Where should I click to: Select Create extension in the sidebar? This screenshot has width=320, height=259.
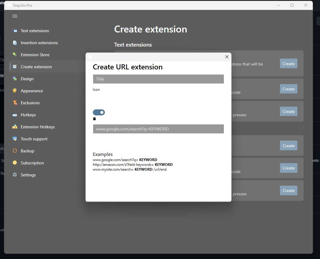coord(36,66)
